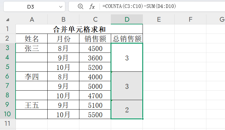Click the Name Box showing D3
This screenshot has width=225, height=130.
coord(31,7)
